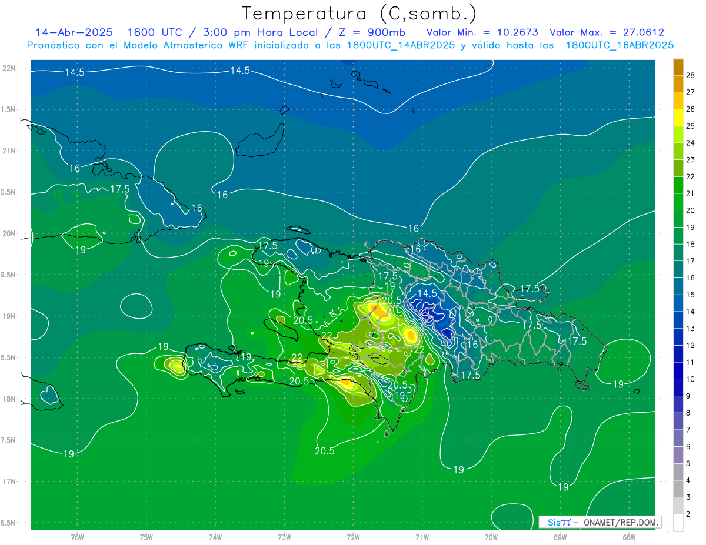Click the 21N latitude axis label

click(10, 151)
